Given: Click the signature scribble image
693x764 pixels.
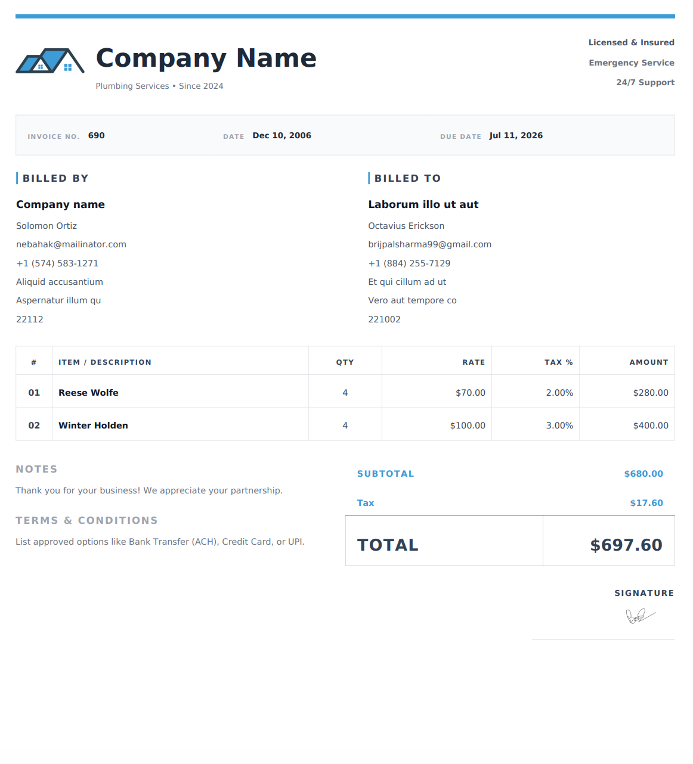Looking at the screenshot, I should click(641, 616).
